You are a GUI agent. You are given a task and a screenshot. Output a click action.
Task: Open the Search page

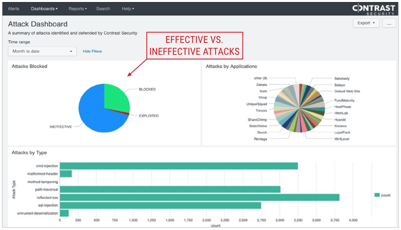(x=103, y=9)
